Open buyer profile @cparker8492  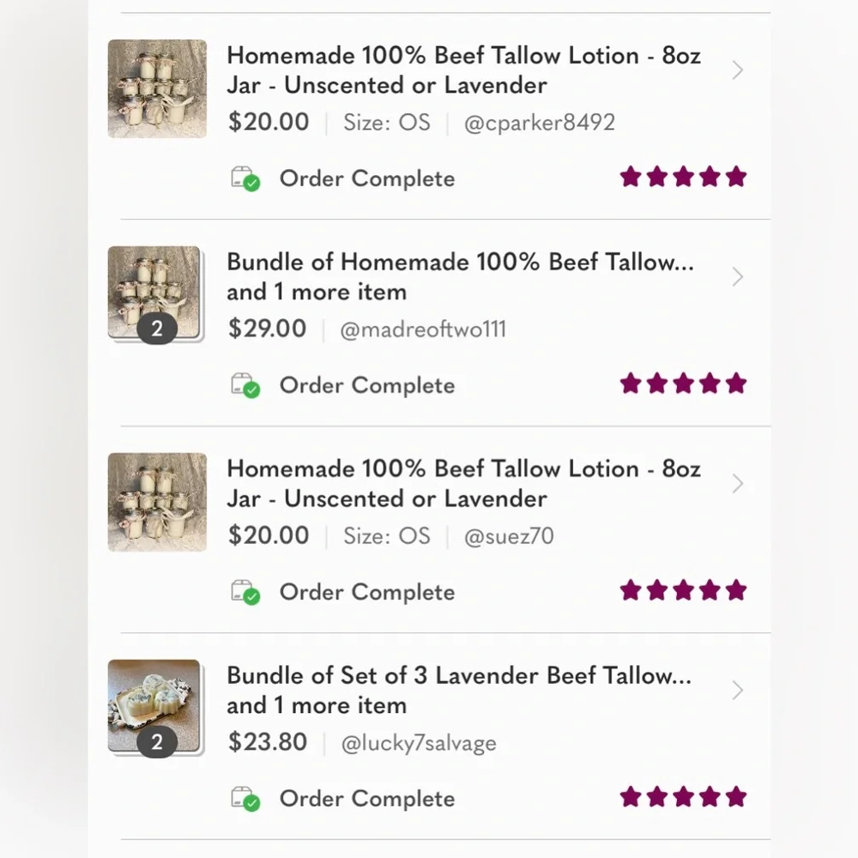pyautogui.click(x=539, y=123)
